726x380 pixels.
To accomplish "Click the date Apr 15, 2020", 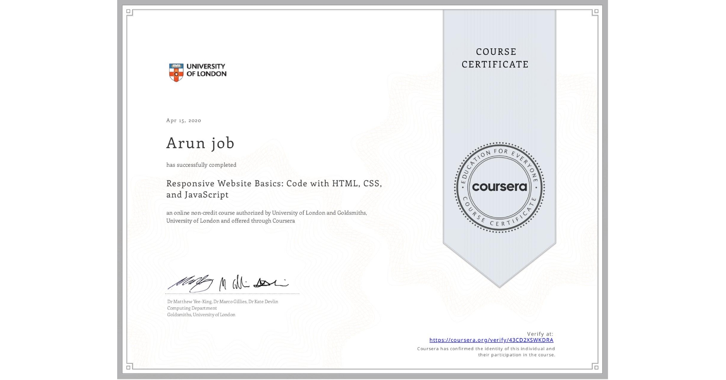I will pos(183,120).
